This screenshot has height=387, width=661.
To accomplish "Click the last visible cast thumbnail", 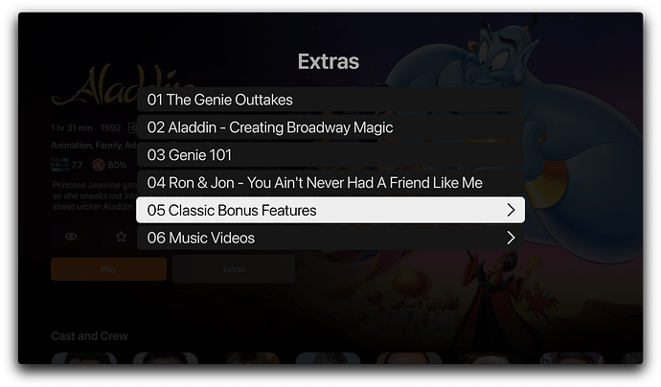I will pos(632,358).
